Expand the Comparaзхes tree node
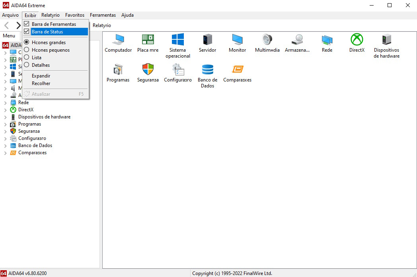The height and width of the screenshot is (277, 417). (5, 153)
